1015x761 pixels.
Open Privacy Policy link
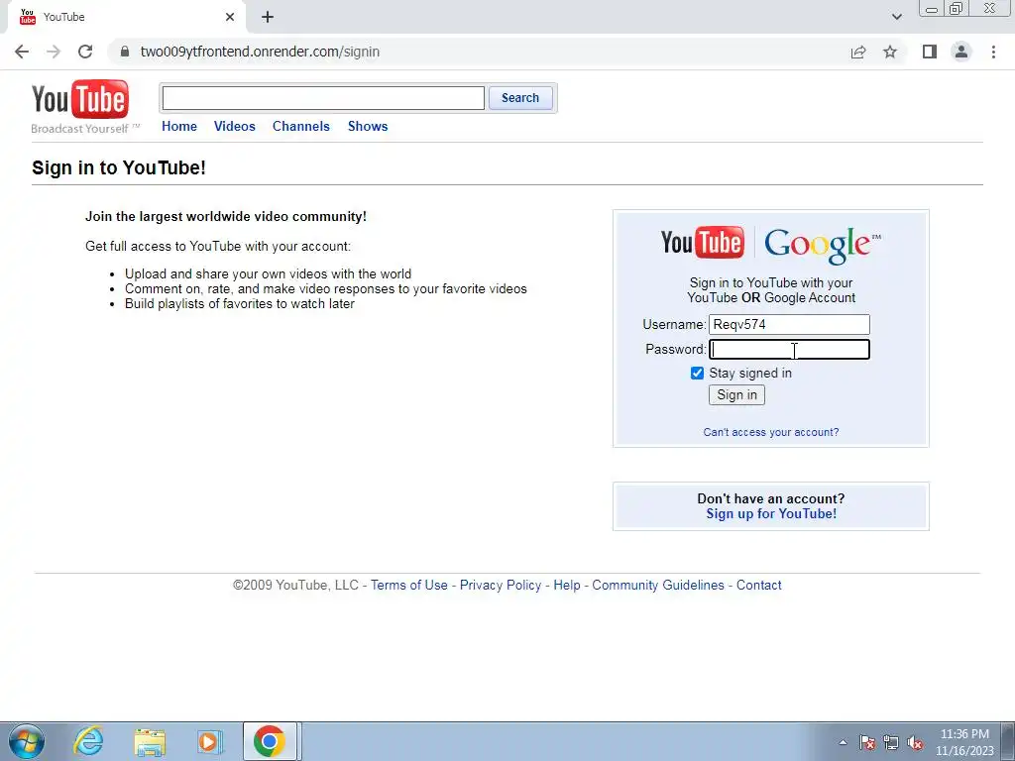[x=501, y=585]
